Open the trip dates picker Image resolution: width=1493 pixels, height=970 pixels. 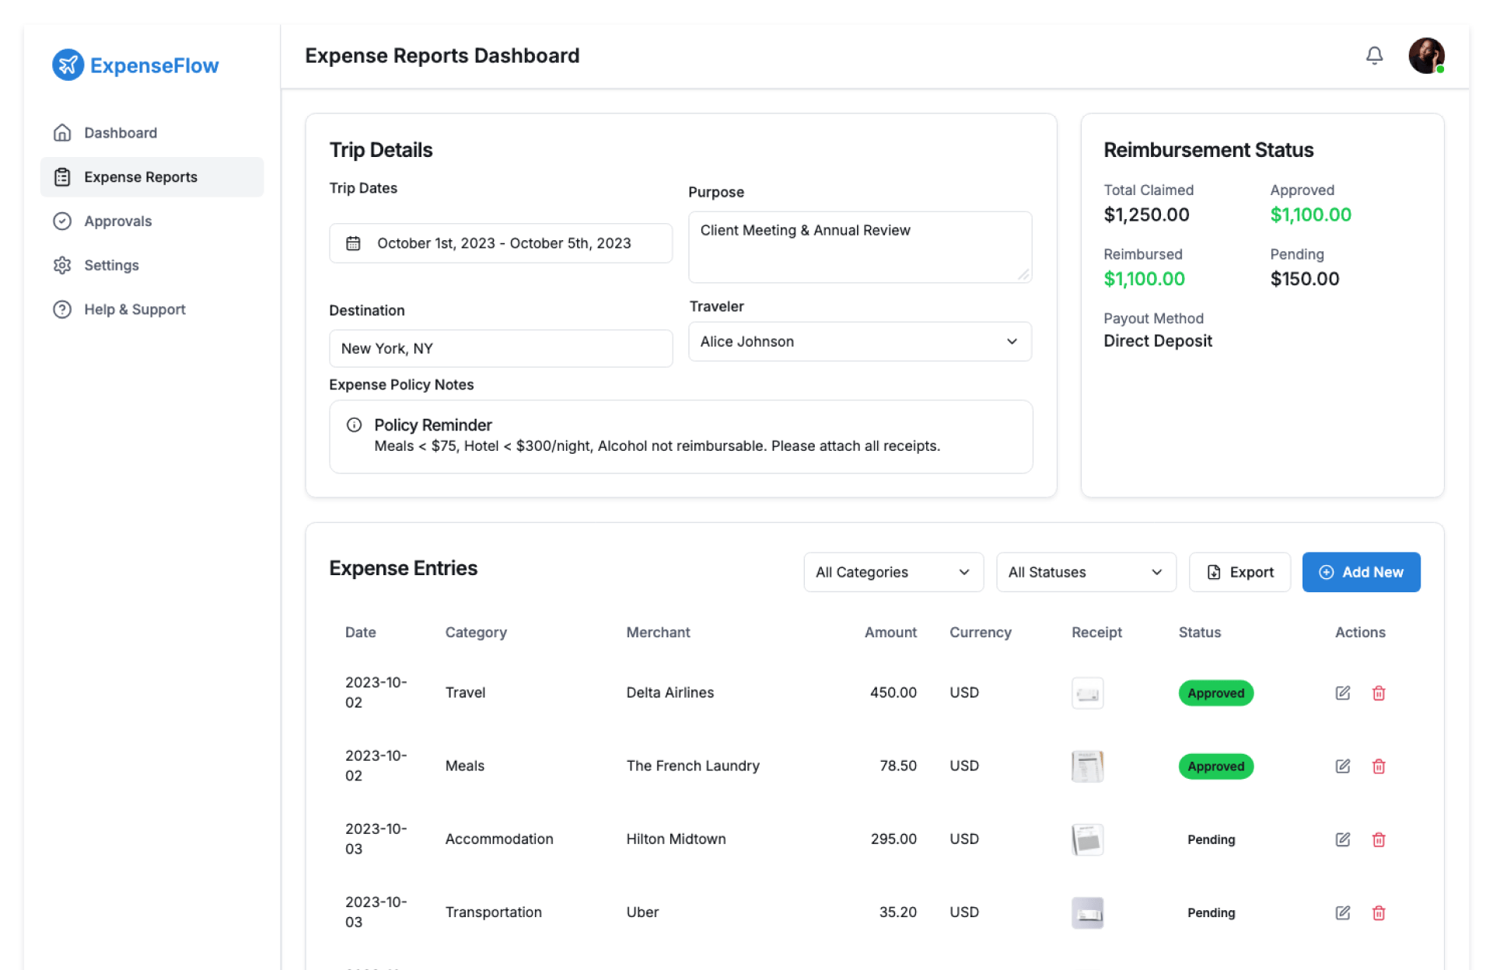[x=501, y=243]
